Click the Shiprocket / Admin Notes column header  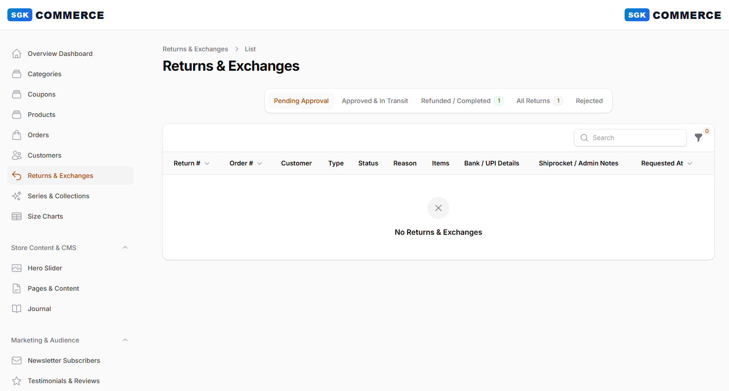pyautogui.click(x=578, y=163)
